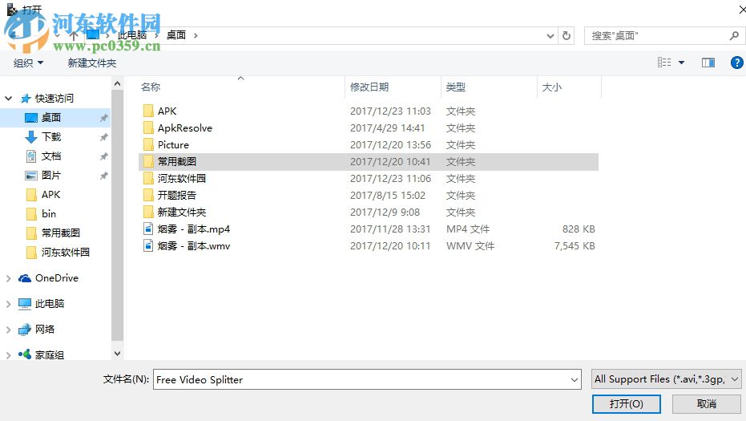The image size is (746, 421).
Task: Click the ApkResolve folder icon
Action: (x=148, y=128)
